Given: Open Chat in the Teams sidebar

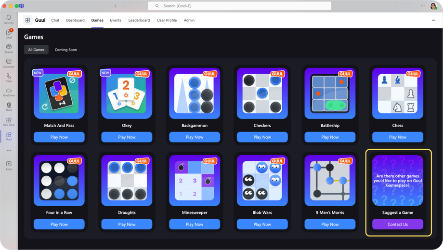Looking at the screenshot, I should pyautogui.click(x=9, y=34).
